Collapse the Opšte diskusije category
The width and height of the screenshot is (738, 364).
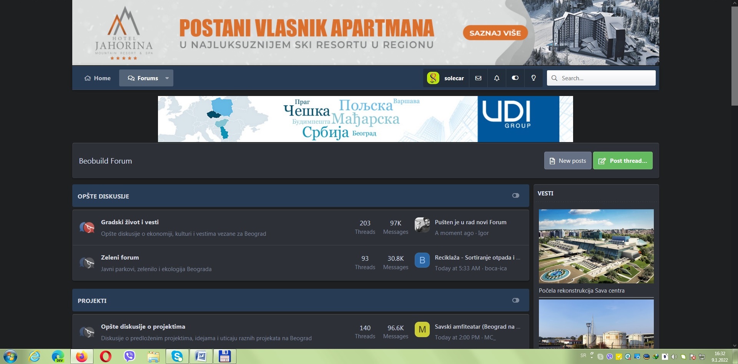(x=515, y=196)
